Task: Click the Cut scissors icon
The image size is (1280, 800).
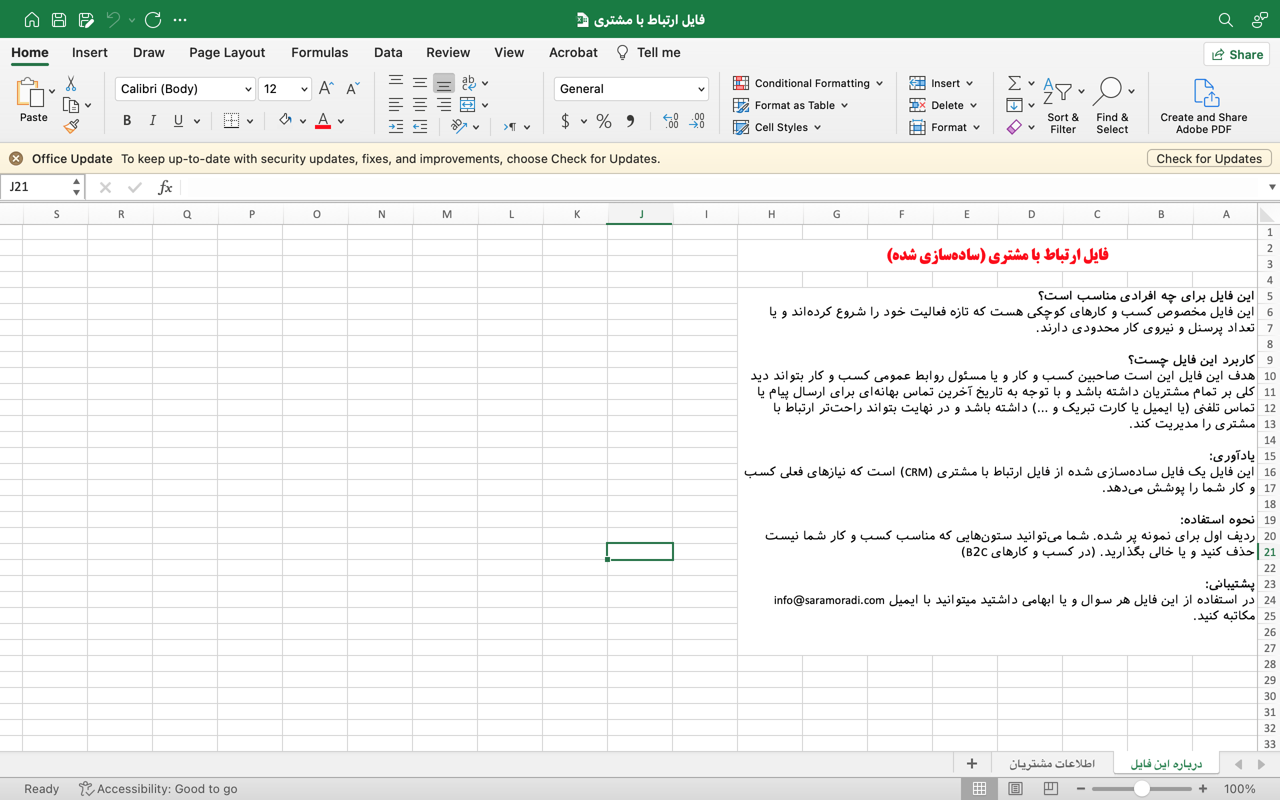Action: (71, 83)
